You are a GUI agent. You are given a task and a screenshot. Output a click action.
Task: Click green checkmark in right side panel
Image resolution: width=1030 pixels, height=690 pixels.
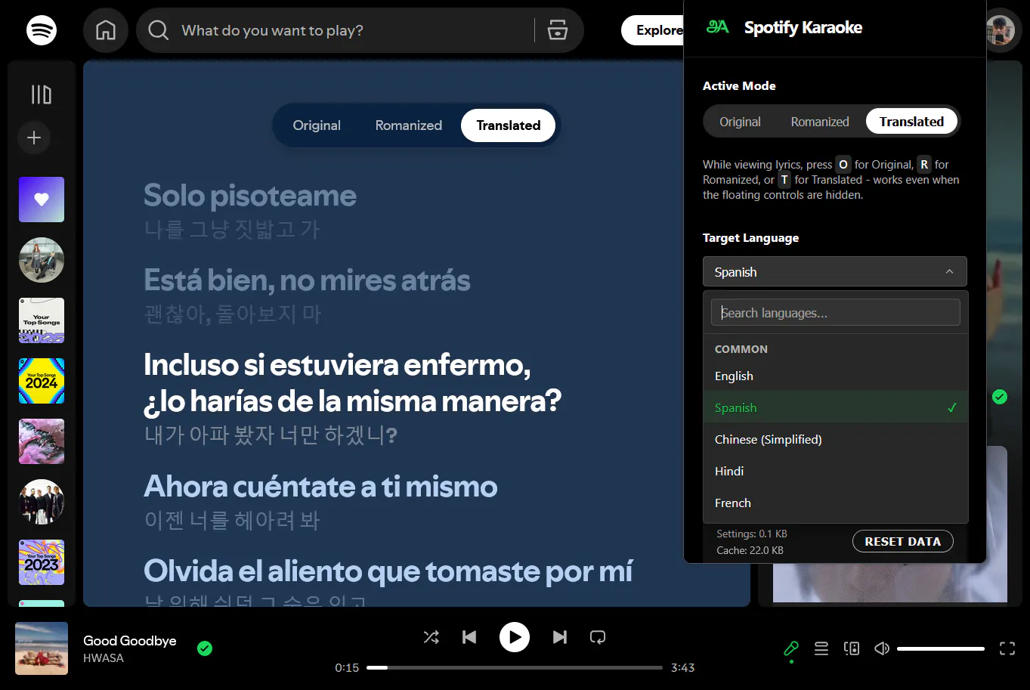click(x=1000, y=397)
